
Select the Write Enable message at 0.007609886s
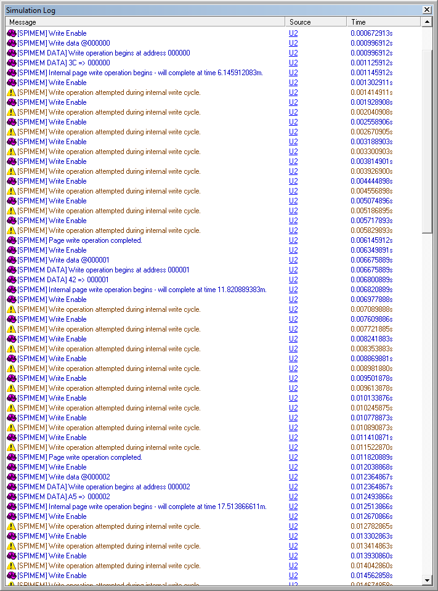(52, 319)
